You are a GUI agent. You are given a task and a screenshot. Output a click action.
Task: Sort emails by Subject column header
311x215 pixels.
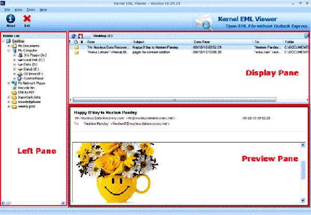pyautogui.click(x=162, y=42)
